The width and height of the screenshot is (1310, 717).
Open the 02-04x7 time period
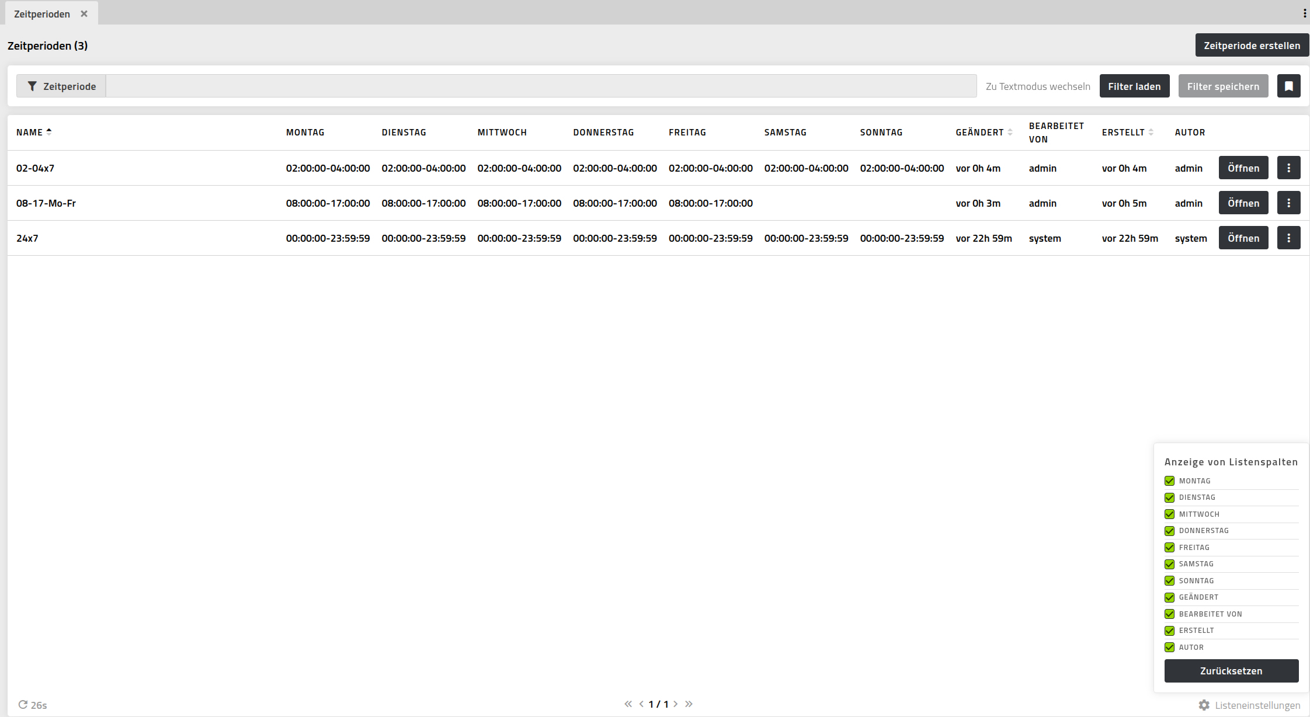tap(1243, 168)
